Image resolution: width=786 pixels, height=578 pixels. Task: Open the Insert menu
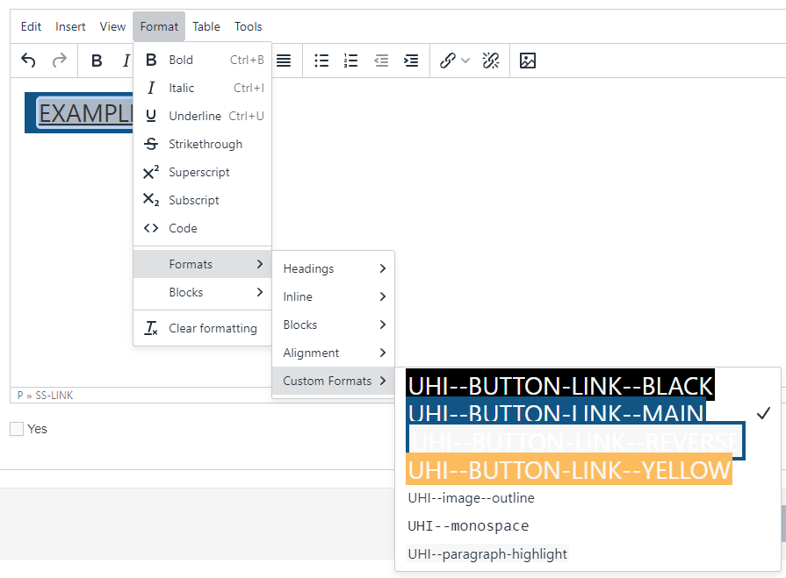click(x=70, y=26)
